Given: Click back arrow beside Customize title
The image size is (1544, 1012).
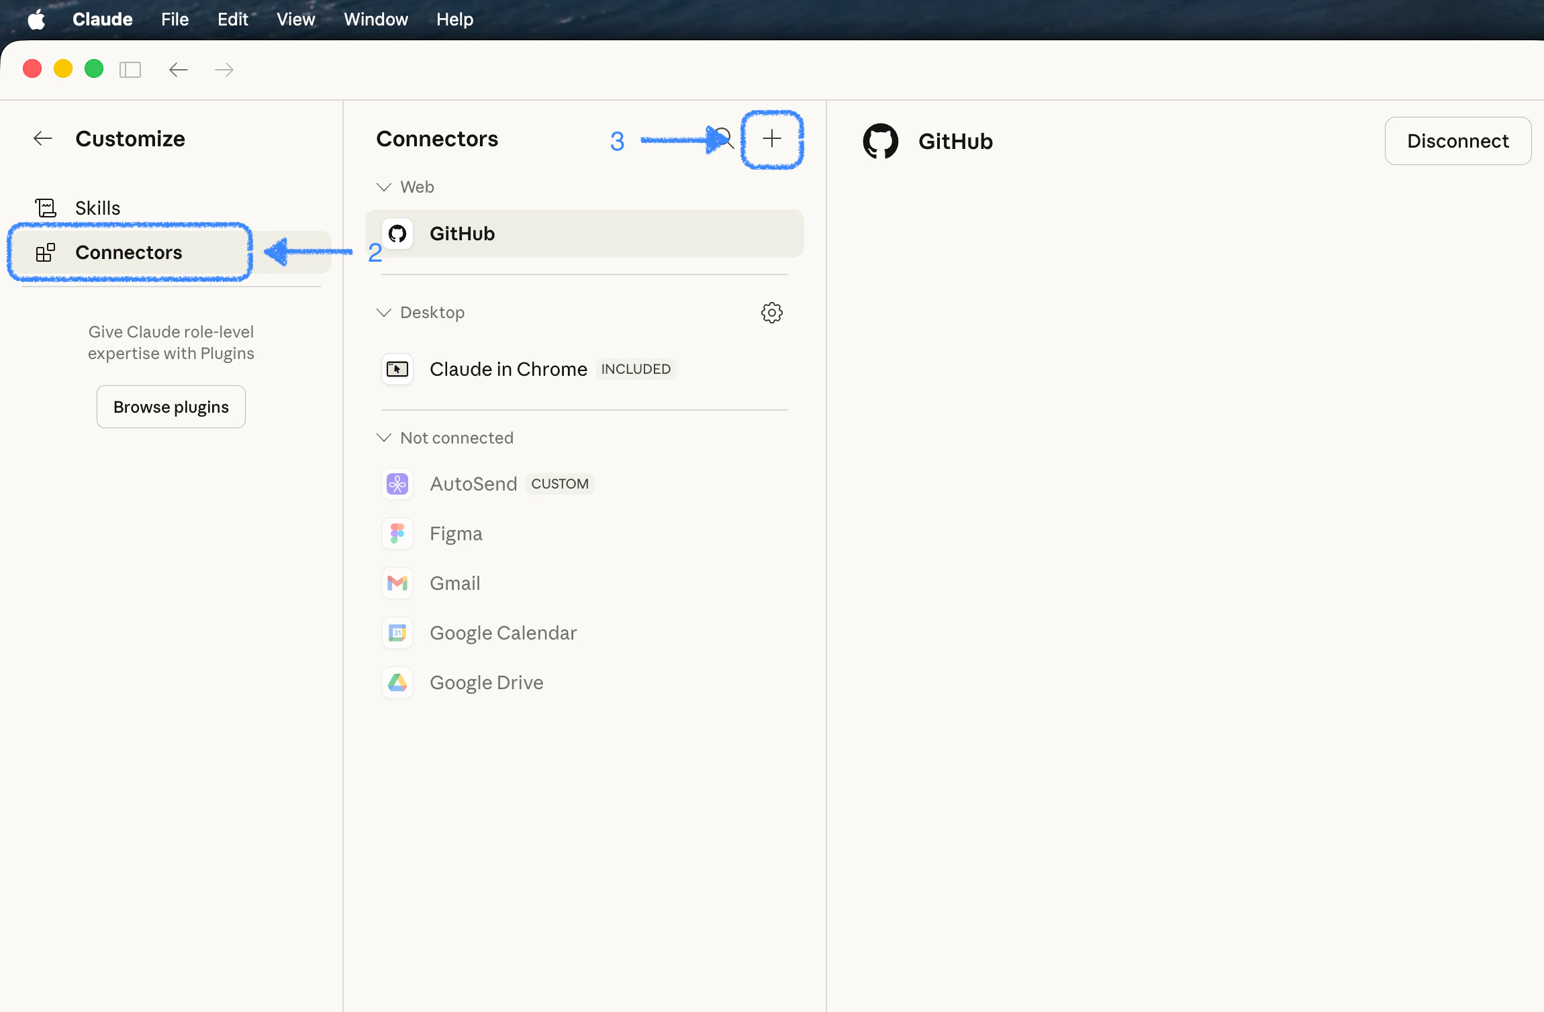Looking at the screenshot, I should pos(43,139).
